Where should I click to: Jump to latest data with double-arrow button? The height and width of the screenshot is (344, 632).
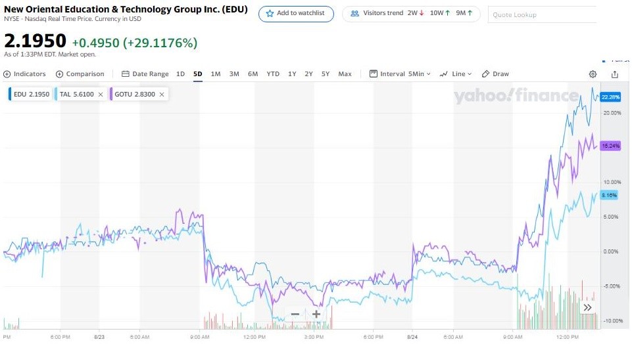click(x=587, y=307)
